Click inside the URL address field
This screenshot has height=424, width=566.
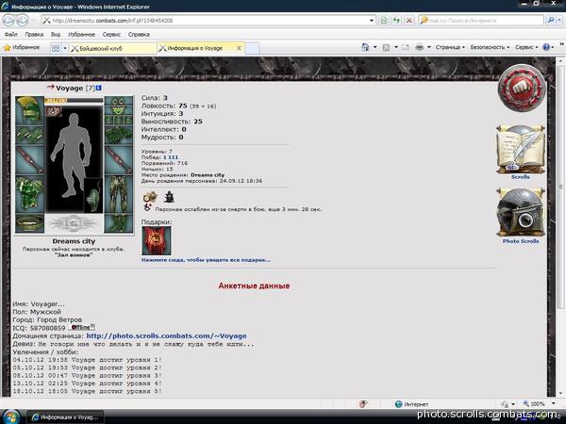tap(209, 21)
